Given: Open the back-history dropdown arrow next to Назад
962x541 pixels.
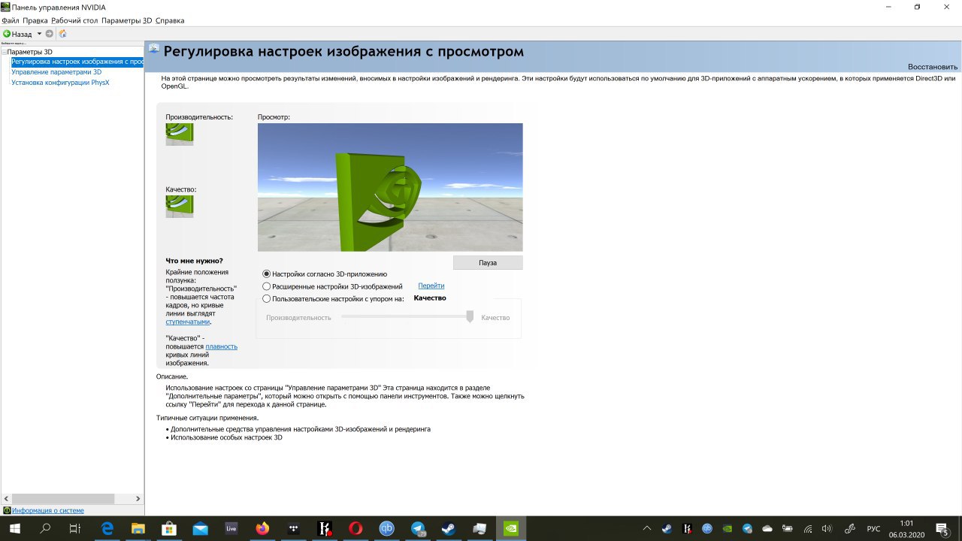Looking at the screenshot, I should [x=39, y=34].
